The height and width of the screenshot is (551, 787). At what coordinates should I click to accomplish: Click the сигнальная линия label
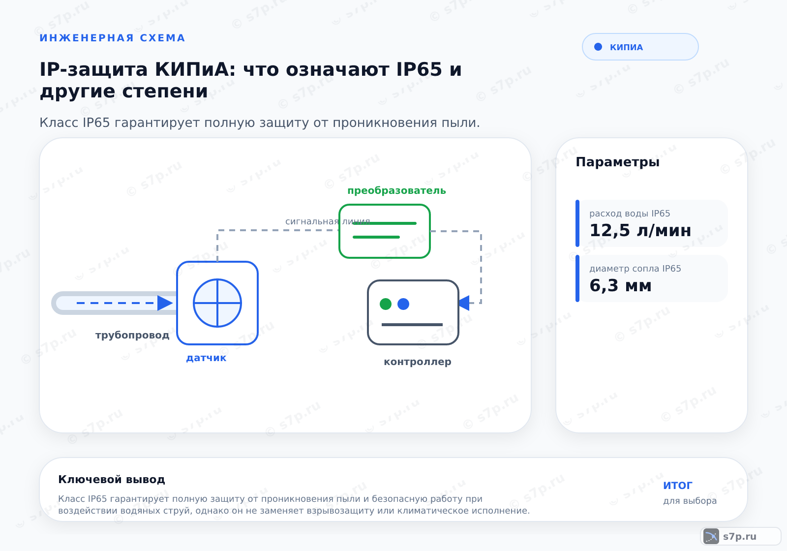click(x=328, y=221)
